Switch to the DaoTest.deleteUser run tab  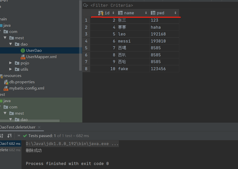pos(18,127)
